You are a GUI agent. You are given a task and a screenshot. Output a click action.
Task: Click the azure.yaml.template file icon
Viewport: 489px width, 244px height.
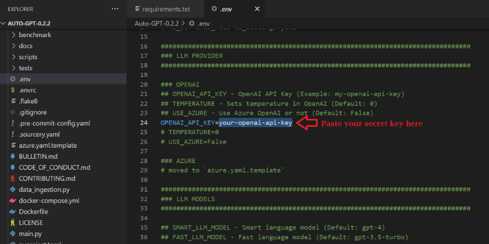[13, 145]
